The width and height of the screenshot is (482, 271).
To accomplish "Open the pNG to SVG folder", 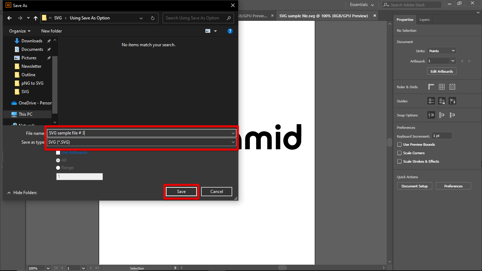I will tap(32, 83).
